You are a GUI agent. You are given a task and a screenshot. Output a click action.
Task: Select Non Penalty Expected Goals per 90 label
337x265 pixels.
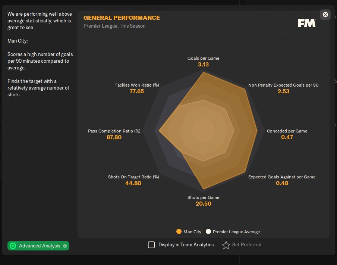[283, 85]
